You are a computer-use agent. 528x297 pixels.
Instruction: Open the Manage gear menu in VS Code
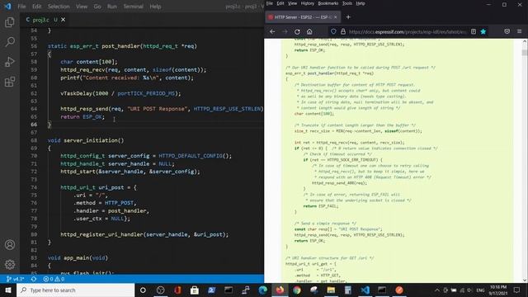[x=10, y=264]
